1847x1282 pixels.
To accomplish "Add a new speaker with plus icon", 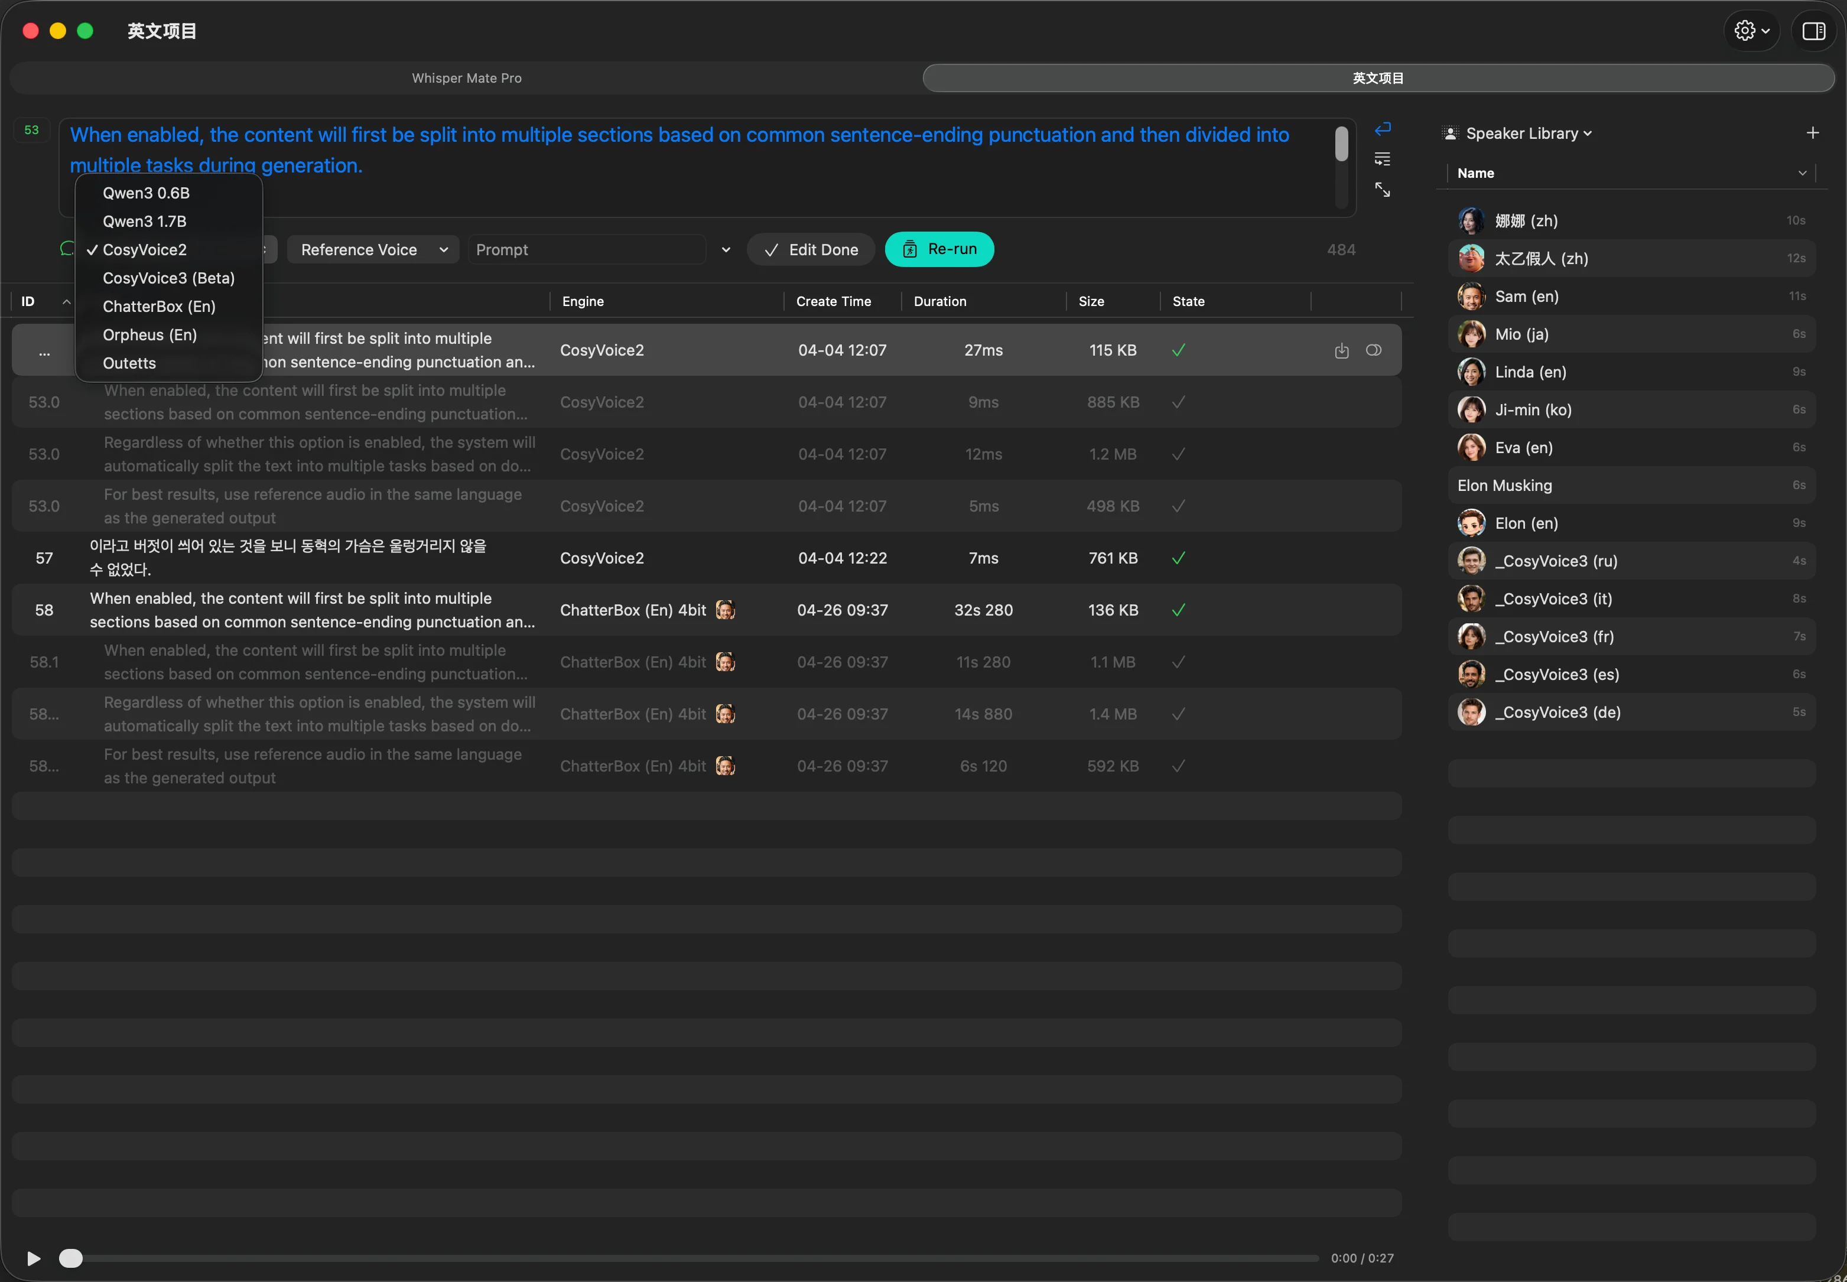I will tap(1813, 134).
